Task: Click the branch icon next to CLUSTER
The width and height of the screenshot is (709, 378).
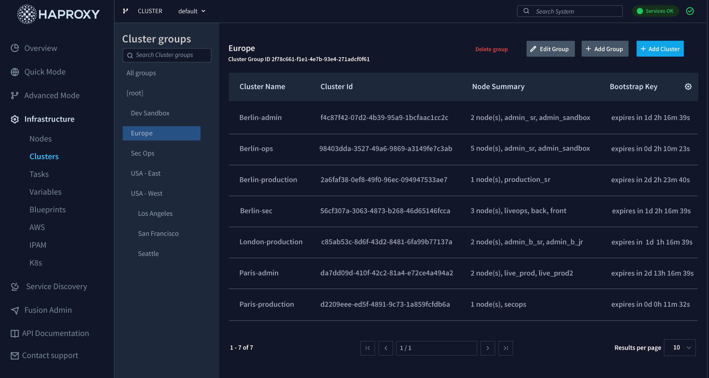Action: pos(125,11)
